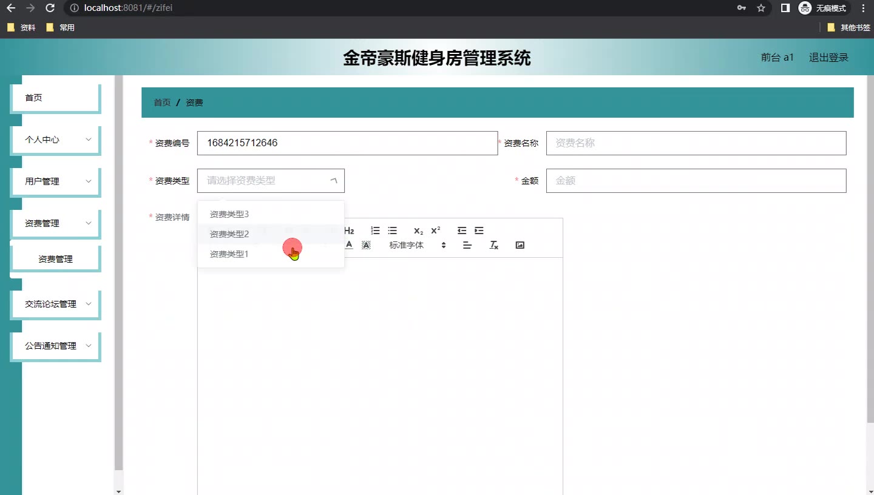Click the address bar URL
874x495 pixels.
pyautogui.click(x=129, y=8)
